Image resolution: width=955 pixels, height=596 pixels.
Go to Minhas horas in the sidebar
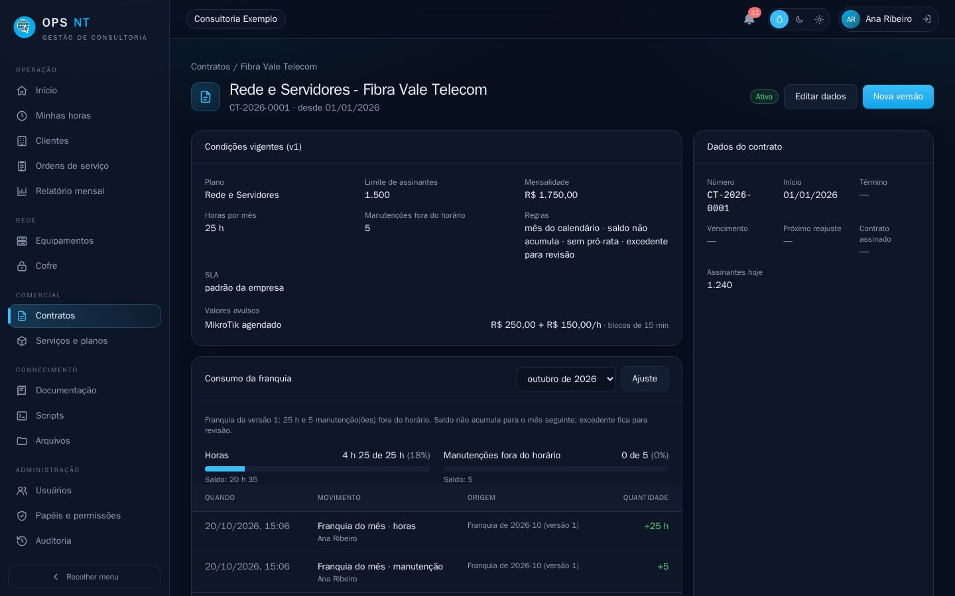[x=84, y=116]
